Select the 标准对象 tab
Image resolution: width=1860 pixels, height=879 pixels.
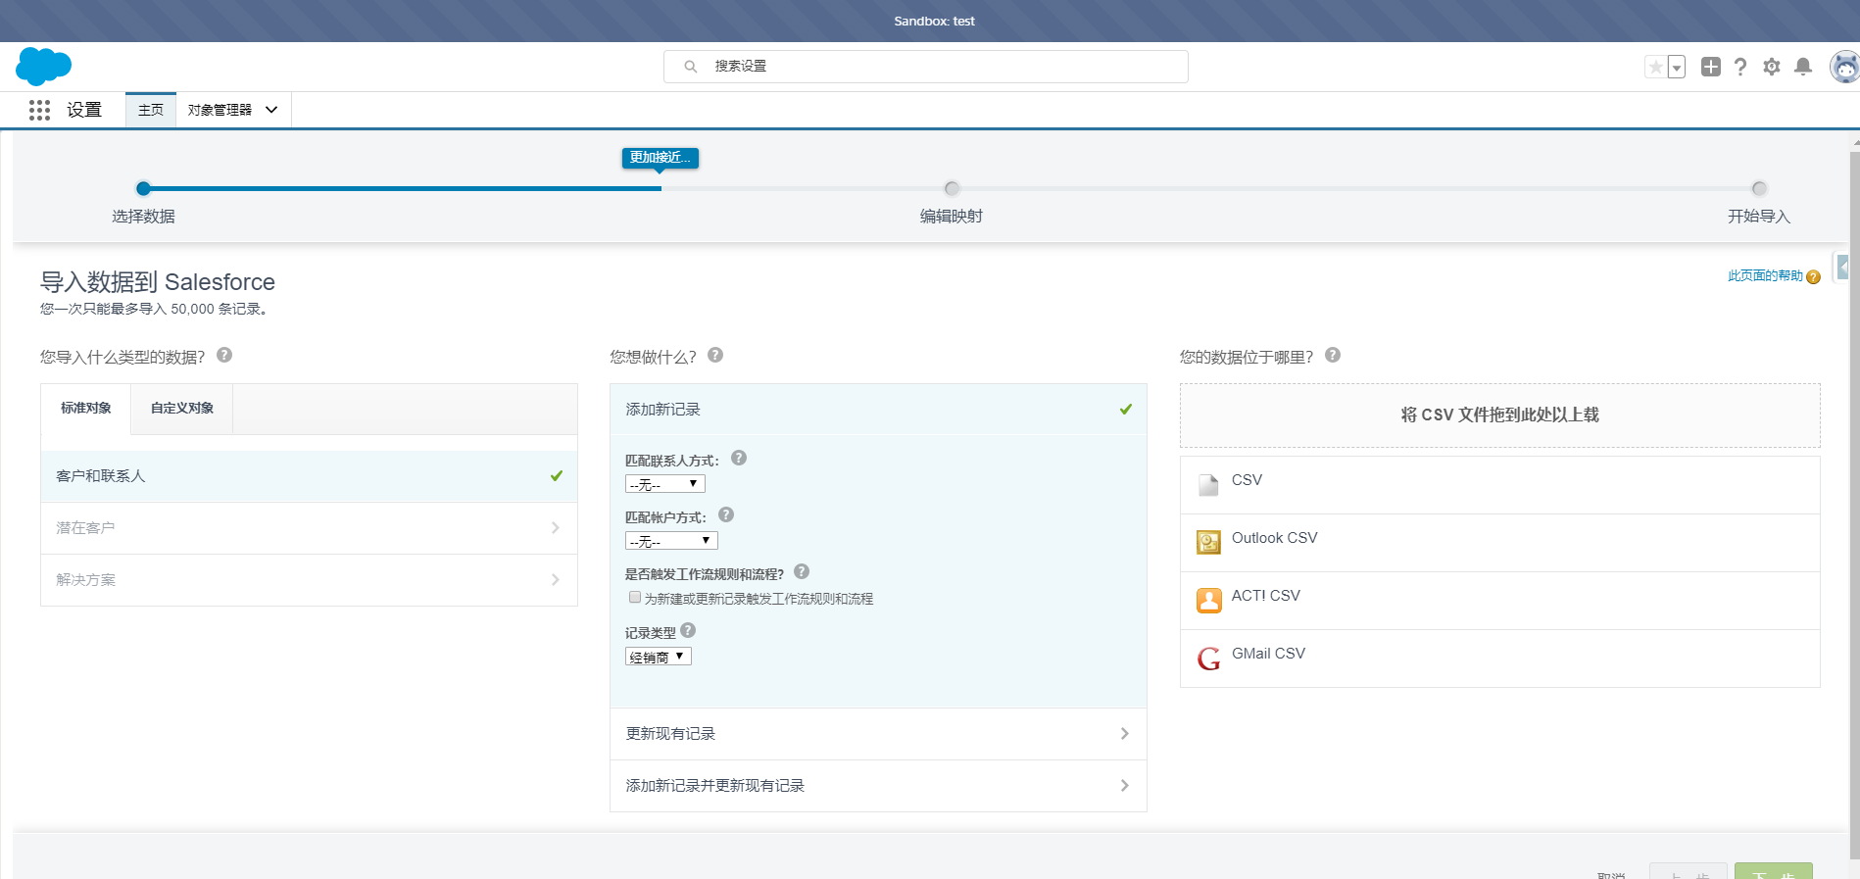(x=86, y=409)
